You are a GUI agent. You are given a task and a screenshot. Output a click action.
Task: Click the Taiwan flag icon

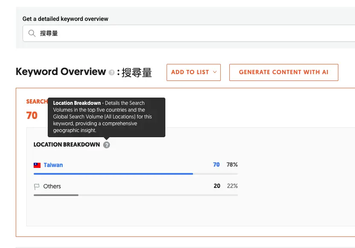coord(37,164)
